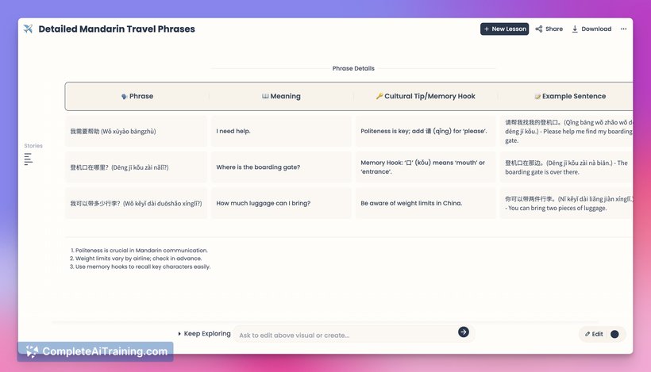
Task: Click the Edit pencil button
Action: point(594,334)
